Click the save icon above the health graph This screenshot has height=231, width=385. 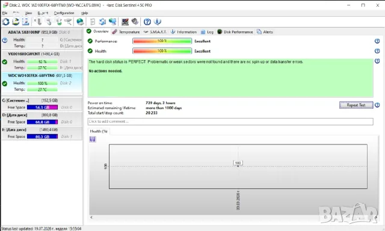pos(93,139)
